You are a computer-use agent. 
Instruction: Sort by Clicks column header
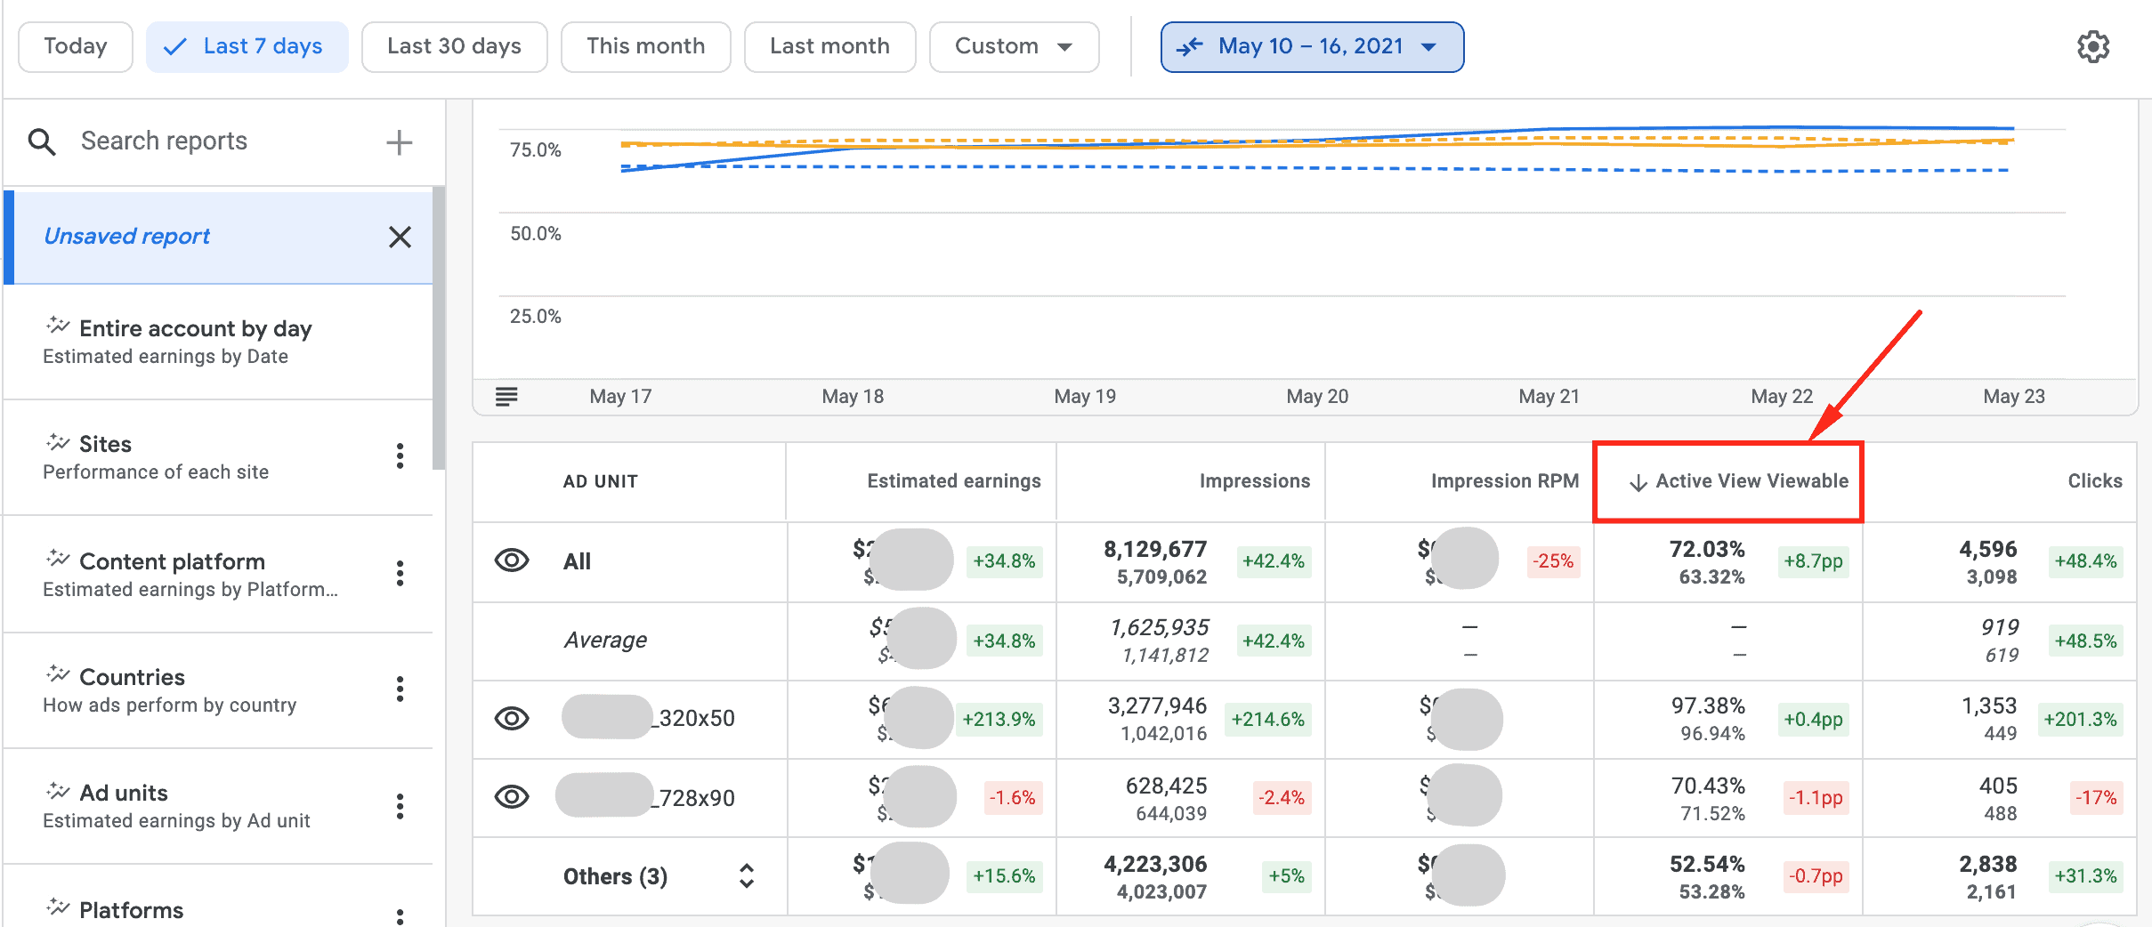click(x=2094, y=481)
